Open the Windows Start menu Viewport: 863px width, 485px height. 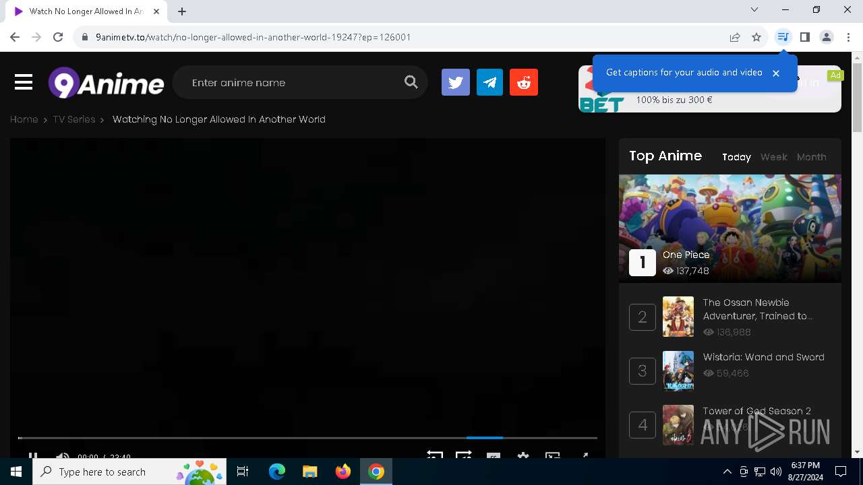pos(16,472)
